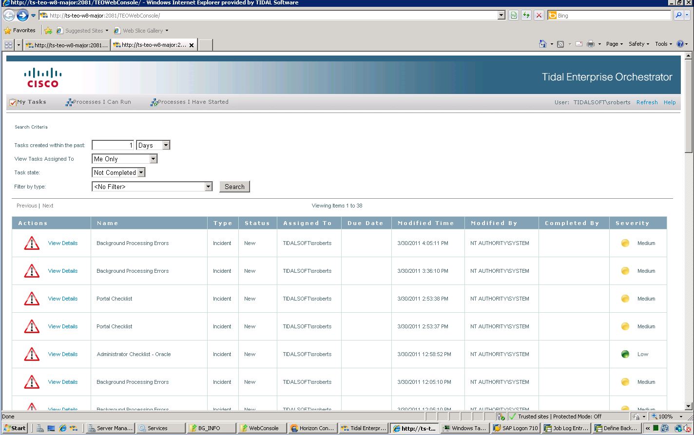Image resolution: width=694 pixels, height=435 pixels.
Task: Click the page vertical scrollbar down arrow
Action: tap(689, 406)
